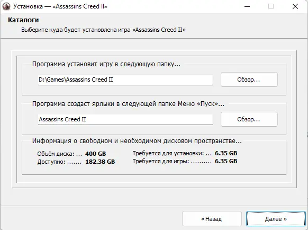Click the 'Установка — Assassins Creed II' window title

pos(60,6)
